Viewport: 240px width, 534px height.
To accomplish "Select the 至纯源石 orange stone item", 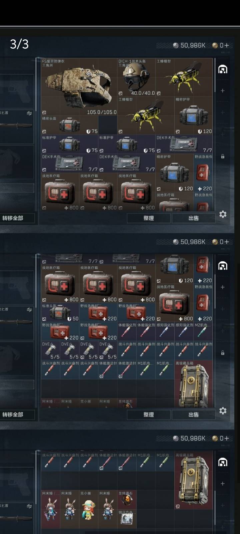I will click(127, 499).
